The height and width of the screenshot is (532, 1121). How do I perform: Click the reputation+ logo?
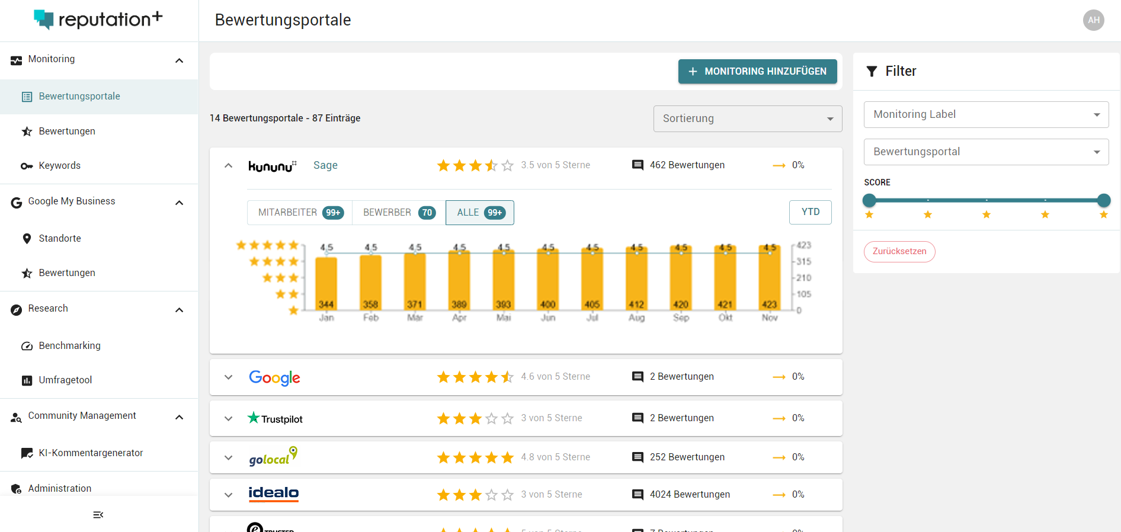tap(98, 20)
